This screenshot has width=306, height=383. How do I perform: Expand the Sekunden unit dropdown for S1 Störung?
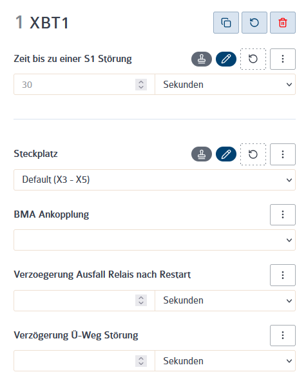tap(225, 85)
